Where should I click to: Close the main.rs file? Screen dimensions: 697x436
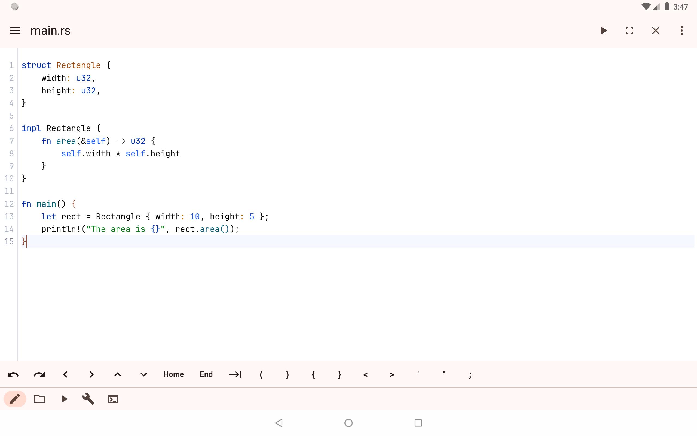click(x=656, y=31)
